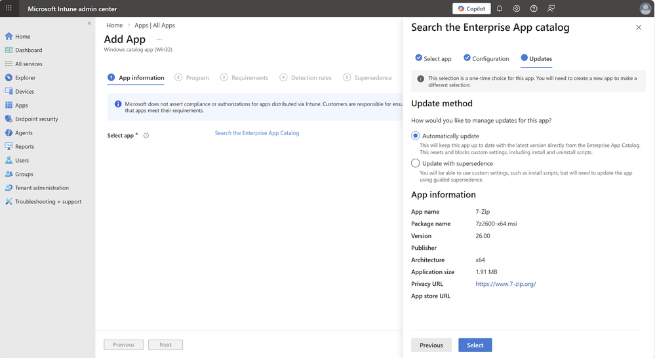Open the settings gear in header
The width and height of the screenshot is (655, 358).
[517, 9]
